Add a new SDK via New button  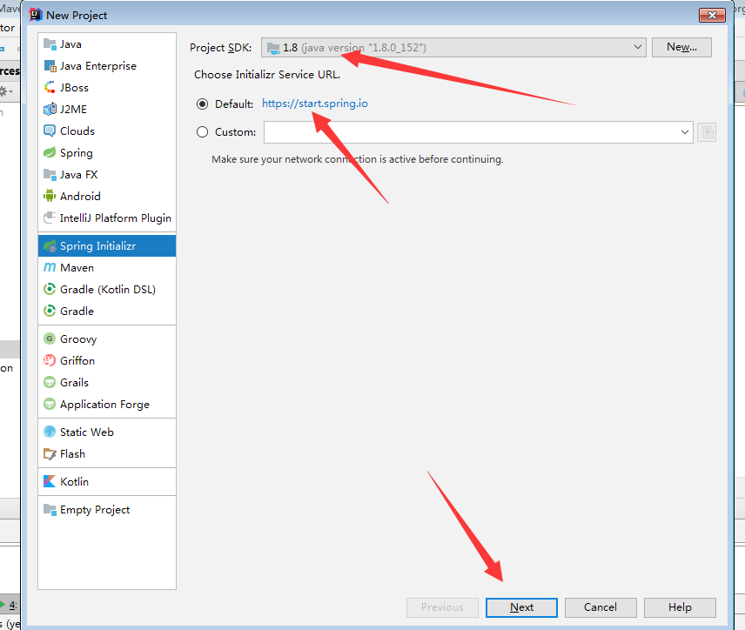point(681,47)
